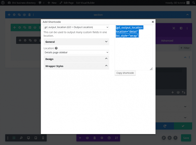Switch to desktop view icon
The height and width of the screenshot is (145, 196).
28,138
